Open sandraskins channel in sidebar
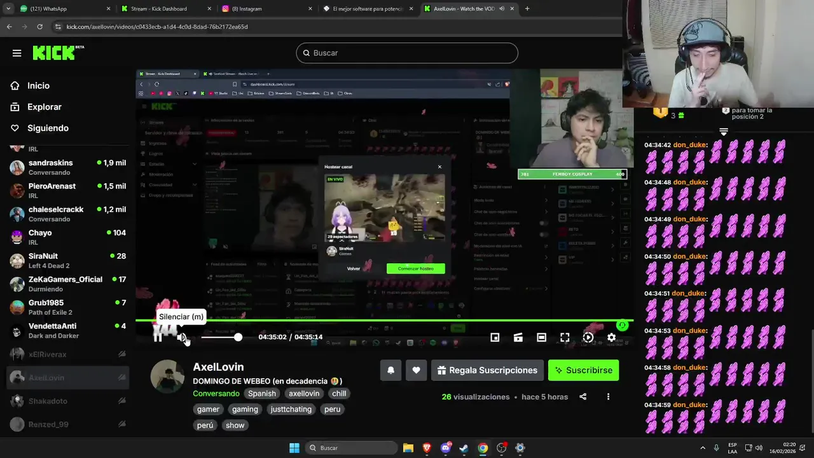The image size is (814, 458). click(67, 167)
